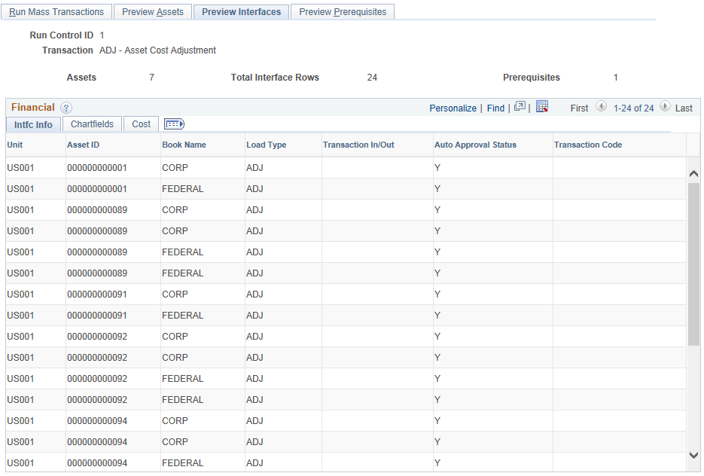Click Total Interface Rows value 24
This screenshot has width=704, height=476.
(372, 78)
